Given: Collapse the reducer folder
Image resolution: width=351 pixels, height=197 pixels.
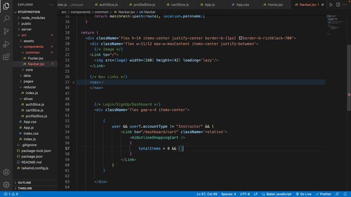Looking at the screenshot, I should point(21,87).
